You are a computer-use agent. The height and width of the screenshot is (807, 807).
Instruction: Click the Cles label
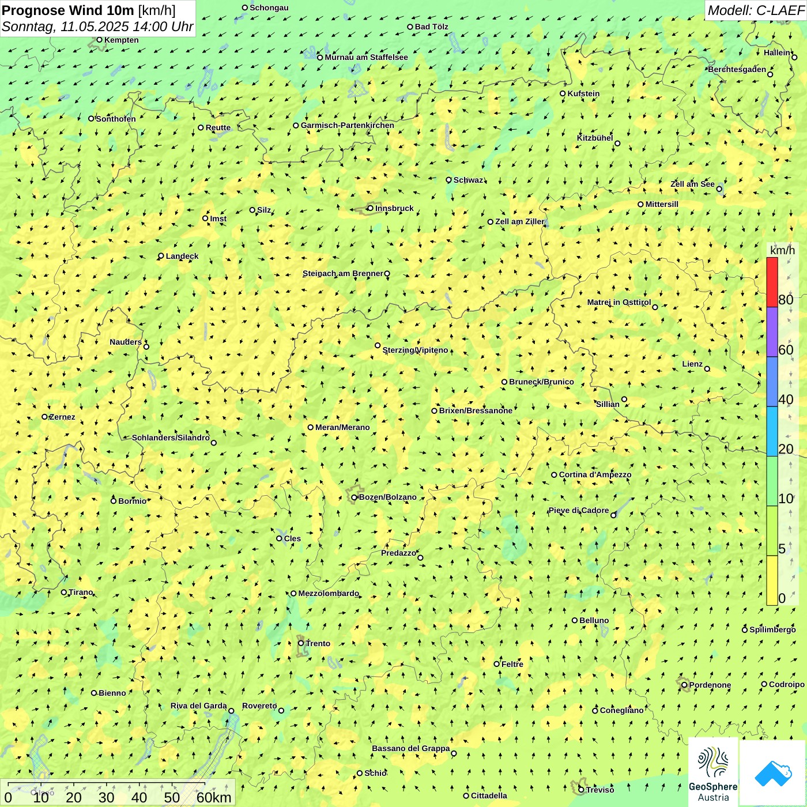(292, 538)
